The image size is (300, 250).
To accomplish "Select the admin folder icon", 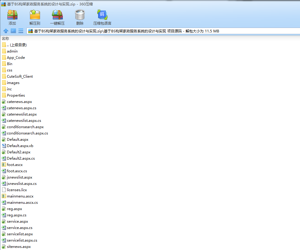I will tap(4, 51).
